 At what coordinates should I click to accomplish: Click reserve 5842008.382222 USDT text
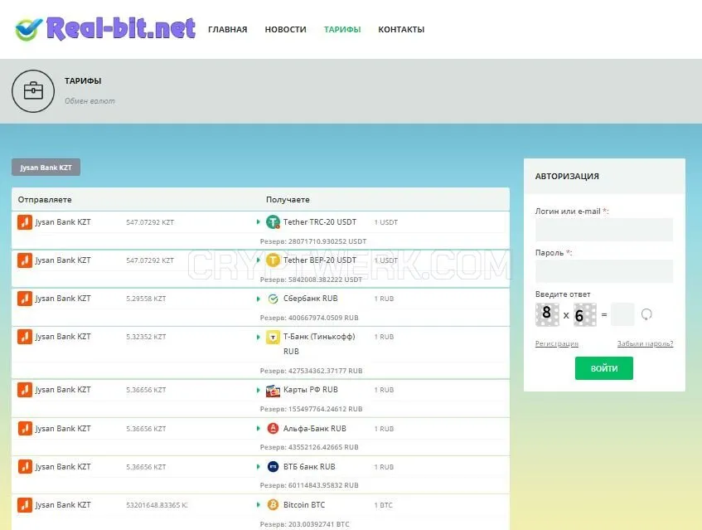[x=311, y=280]
